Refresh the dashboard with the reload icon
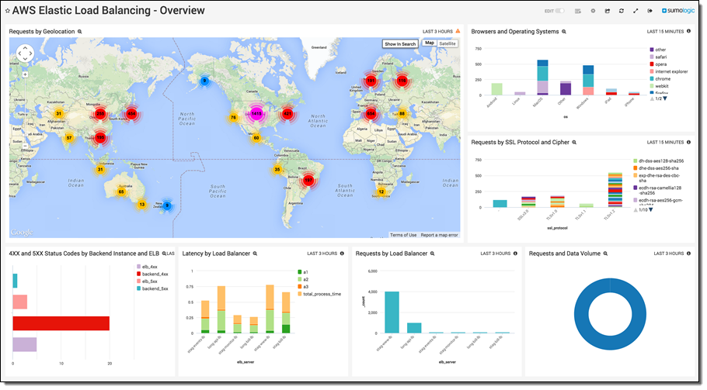707x390 pixels. click(x=622, y=11)
